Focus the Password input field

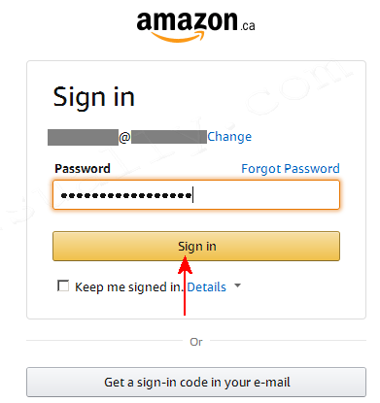pos(196,195)
